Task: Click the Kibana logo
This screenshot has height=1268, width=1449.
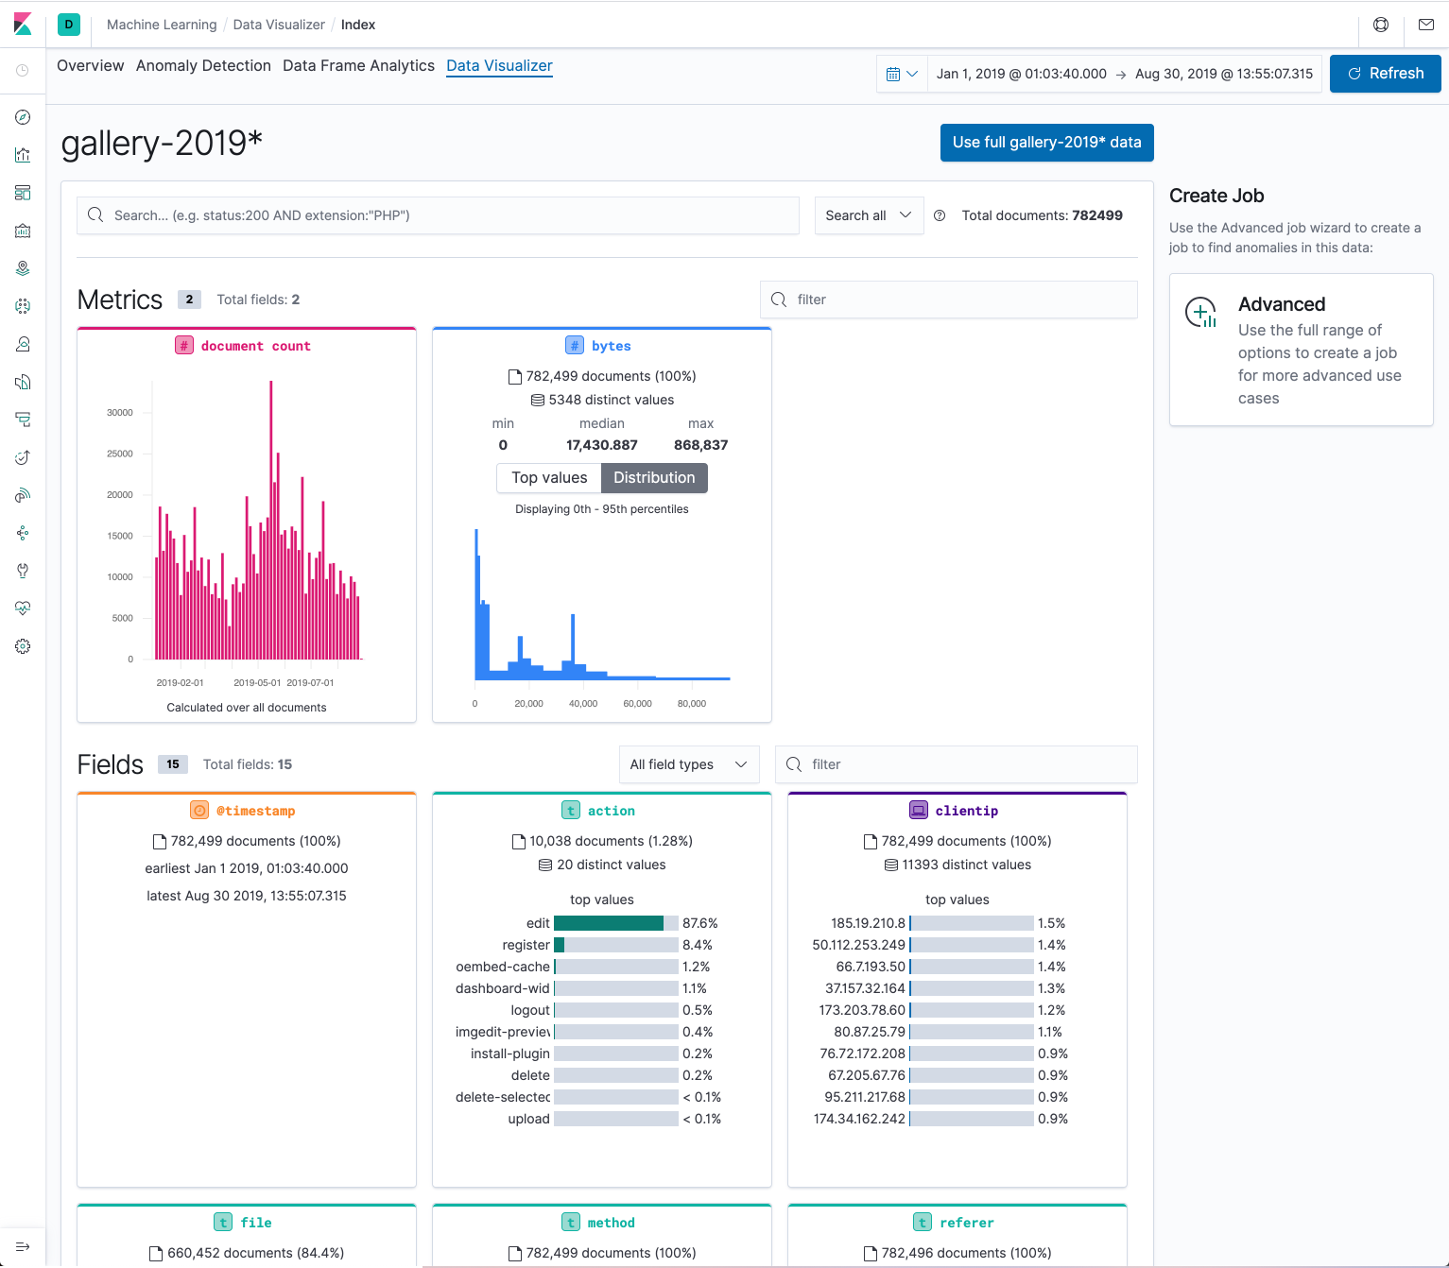Action: pyautogui.click(x=23, y=25)
